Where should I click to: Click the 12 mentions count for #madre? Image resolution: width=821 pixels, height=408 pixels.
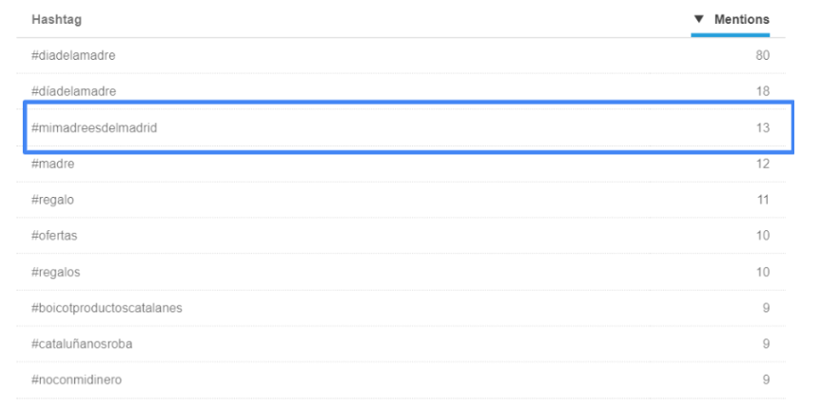click(x=763, y=164)
